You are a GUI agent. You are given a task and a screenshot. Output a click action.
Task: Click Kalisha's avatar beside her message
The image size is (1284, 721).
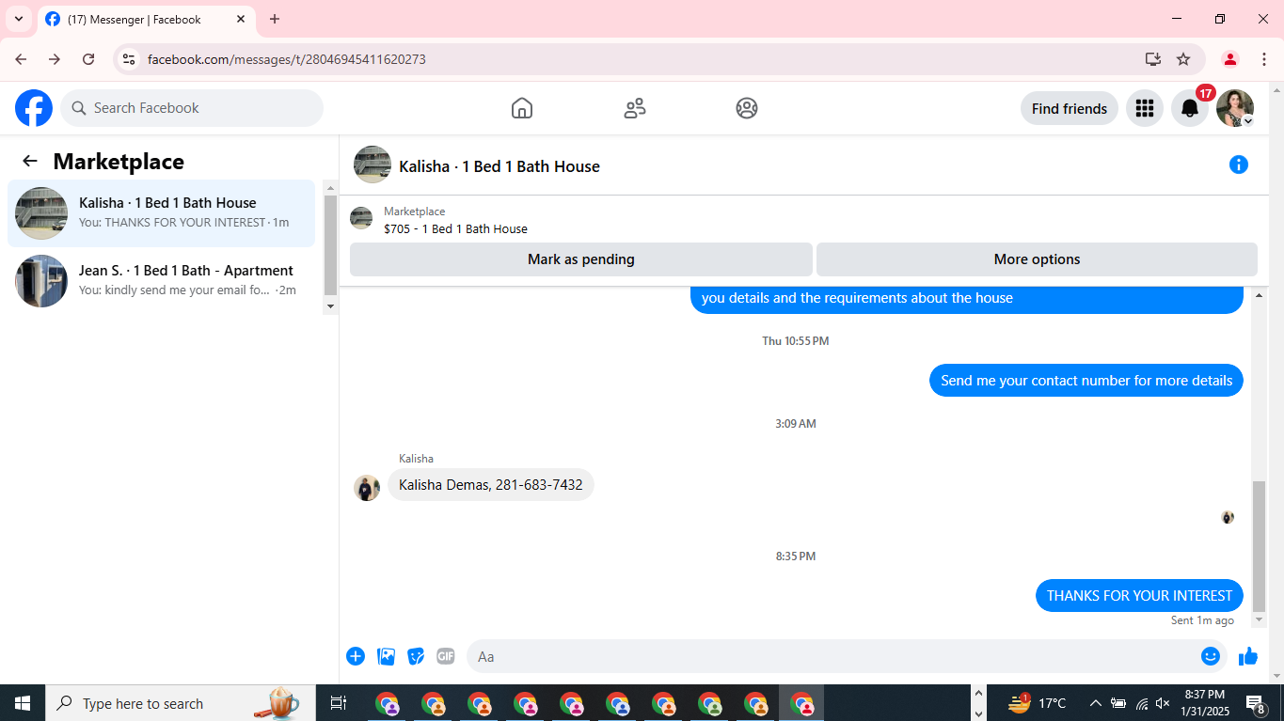pos(367,488)
